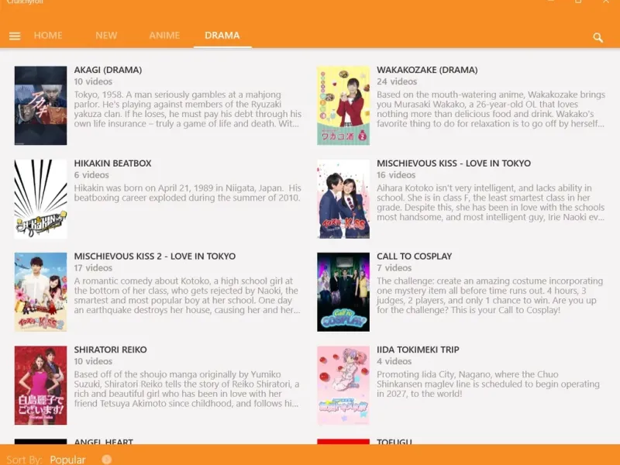Viewport: 620px width, 465px height.
Task: Switch to the ANIME tab
Action: pyautogui.click(x=164, y=35)
